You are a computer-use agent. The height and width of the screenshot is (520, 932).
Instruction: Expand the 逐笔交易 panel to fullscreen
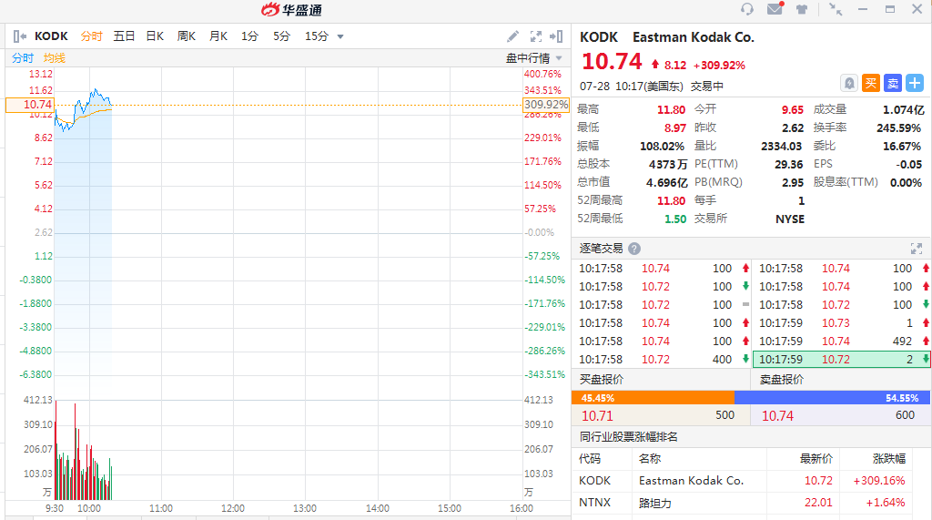pos(917,249)
